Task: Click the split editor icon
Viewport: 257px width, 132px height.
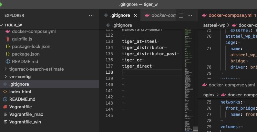Action: 181,15
